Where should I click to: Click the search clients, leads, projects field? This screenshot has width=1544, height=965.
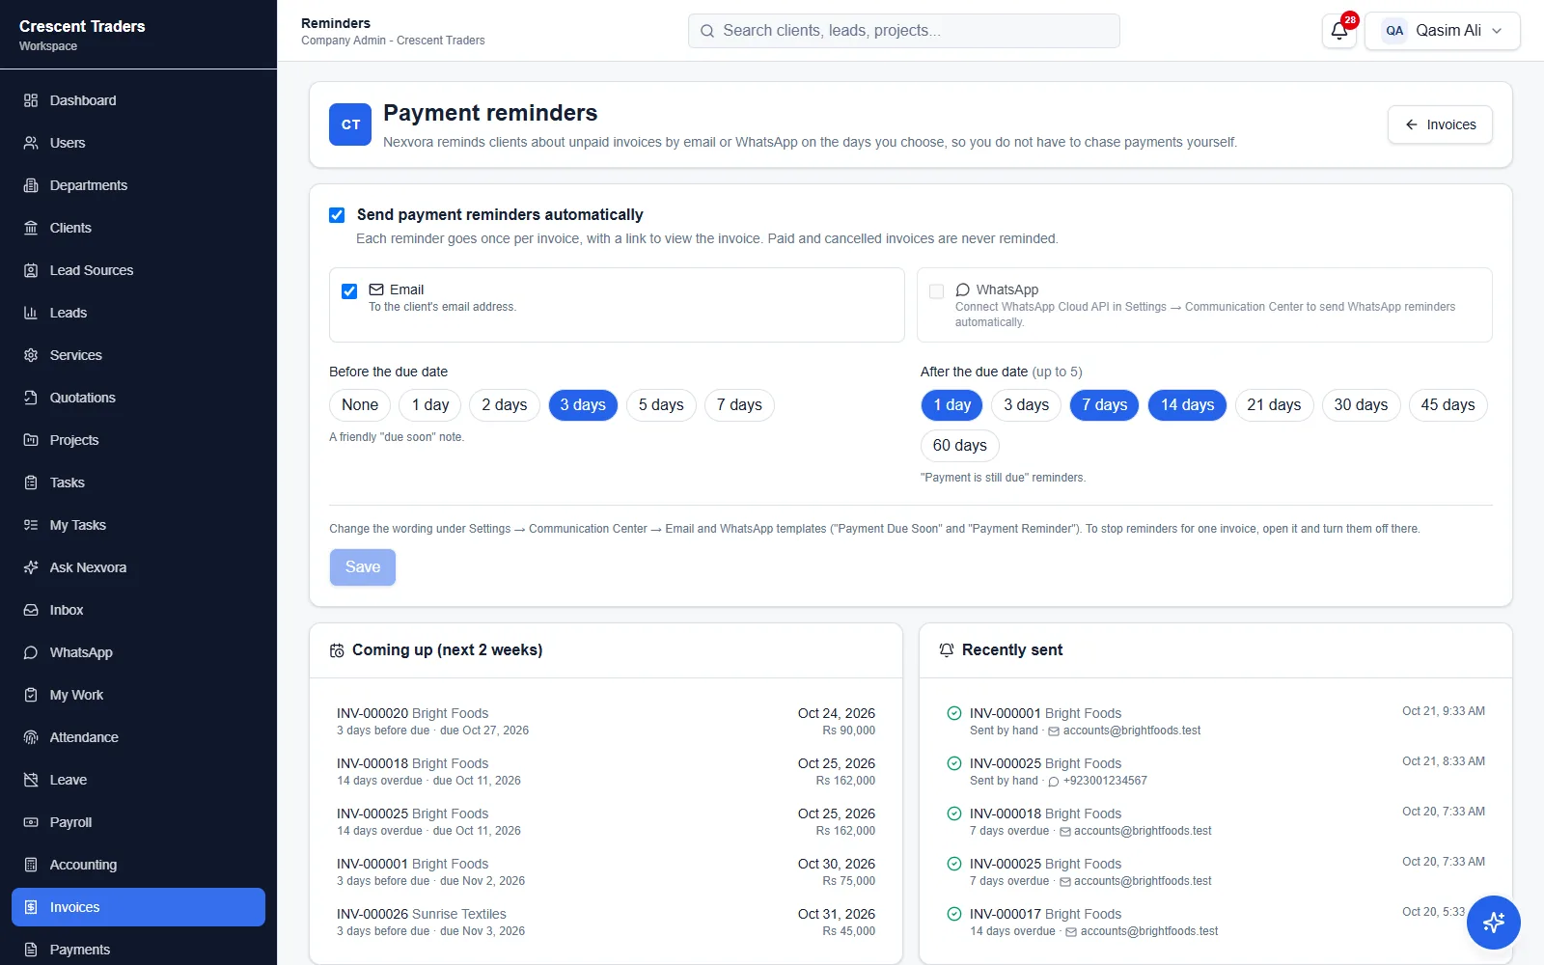904,31
